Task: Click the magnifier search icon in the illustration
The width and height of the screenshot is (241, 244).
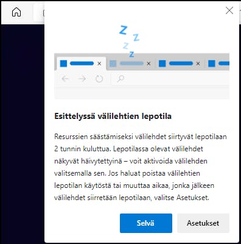Action: point(120,79)
